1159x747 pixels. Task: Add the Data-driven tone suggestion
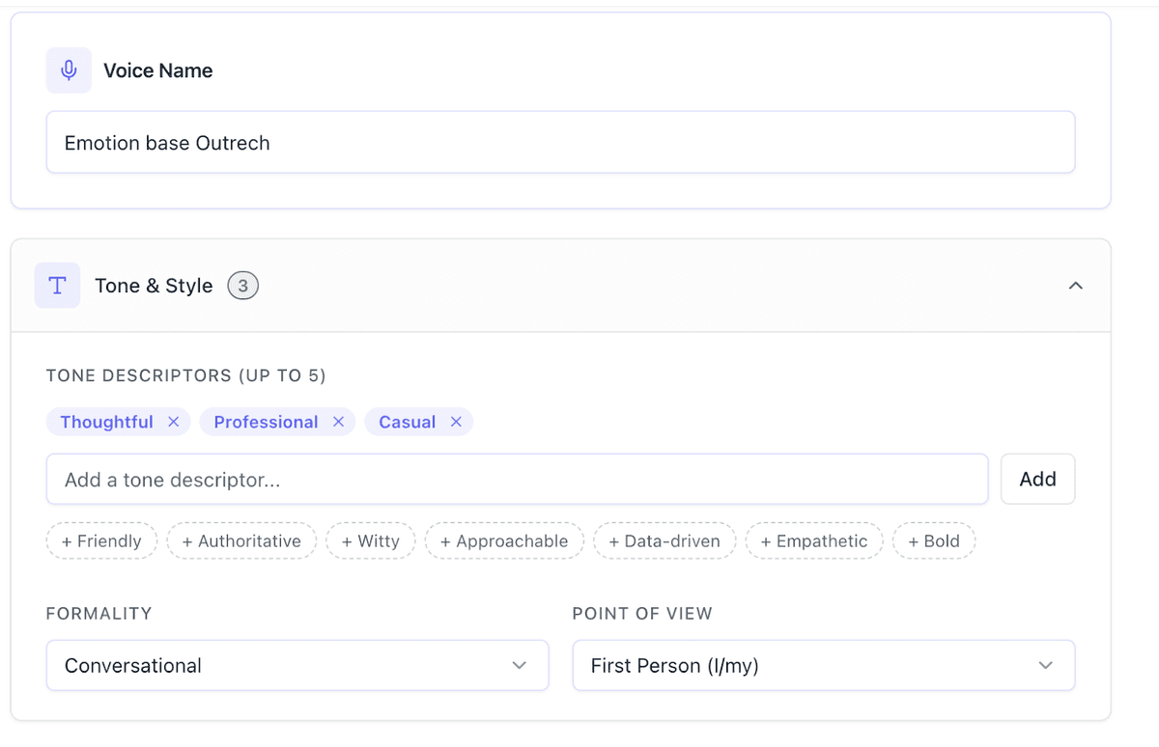click(x=664, y=541)
